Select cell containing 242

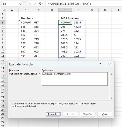click(x=65, y=56)
